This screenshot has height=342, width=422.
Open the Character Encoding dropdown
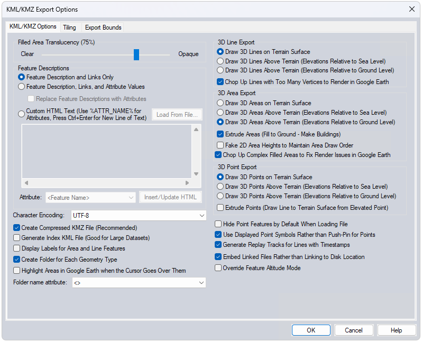(138, 216)
